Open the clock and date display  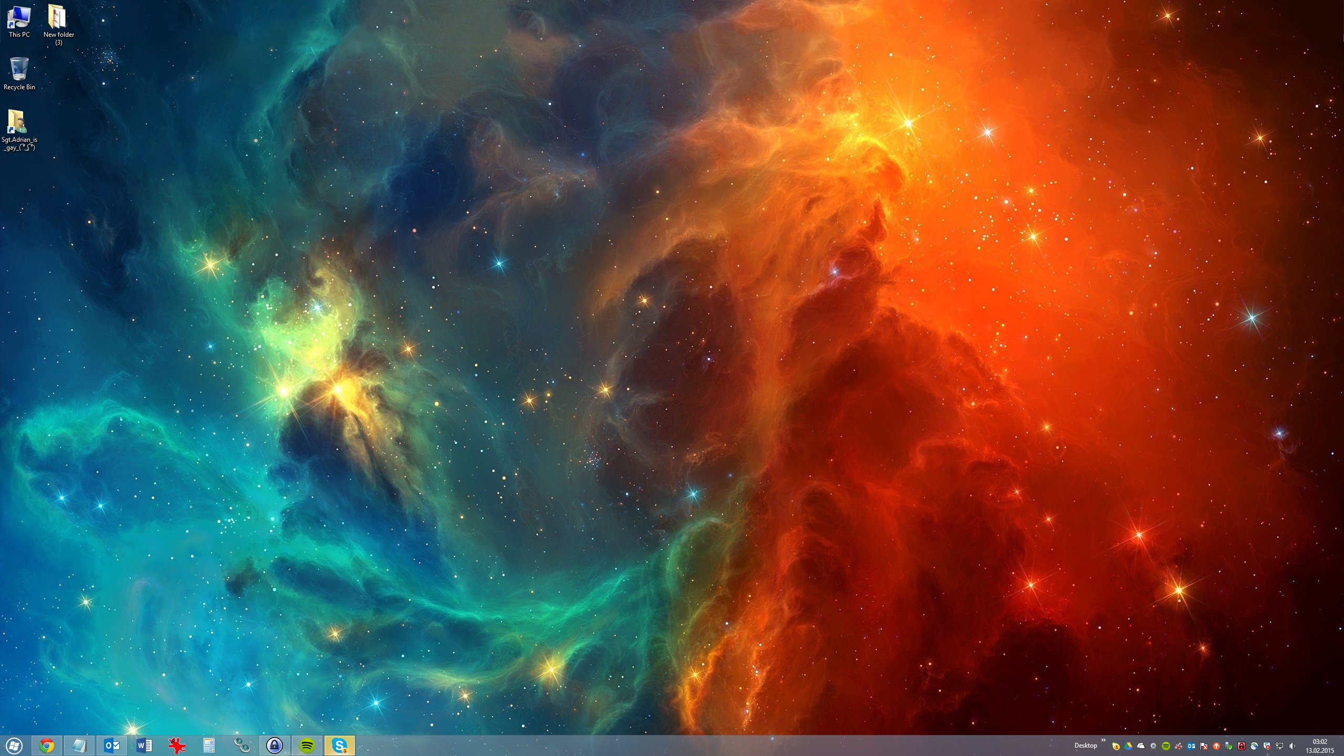click(1320, 746)
